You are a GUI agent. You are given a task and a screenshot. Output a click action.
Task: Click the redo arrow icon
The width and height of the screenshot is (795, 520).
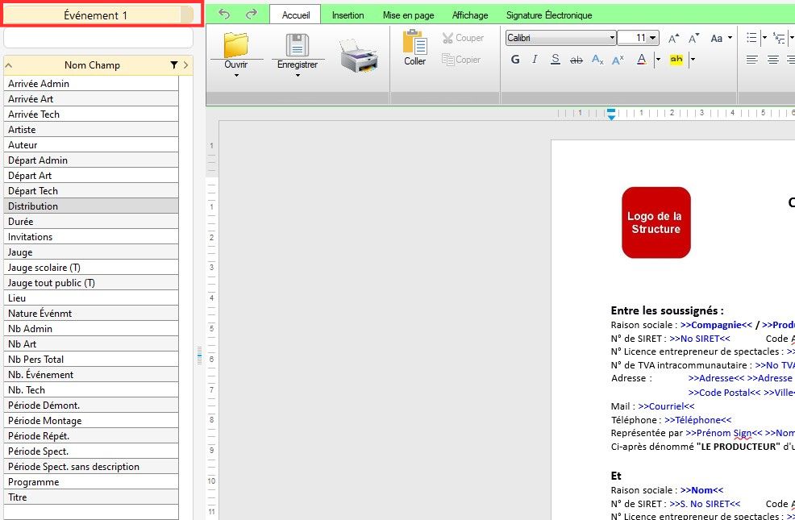pyautogui.click(x=251, y=15)
